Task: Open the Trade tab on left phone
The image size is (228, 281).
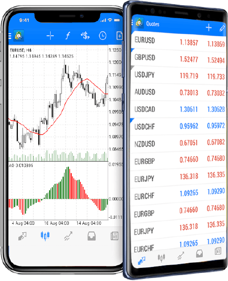Action: tap(68, 236)
